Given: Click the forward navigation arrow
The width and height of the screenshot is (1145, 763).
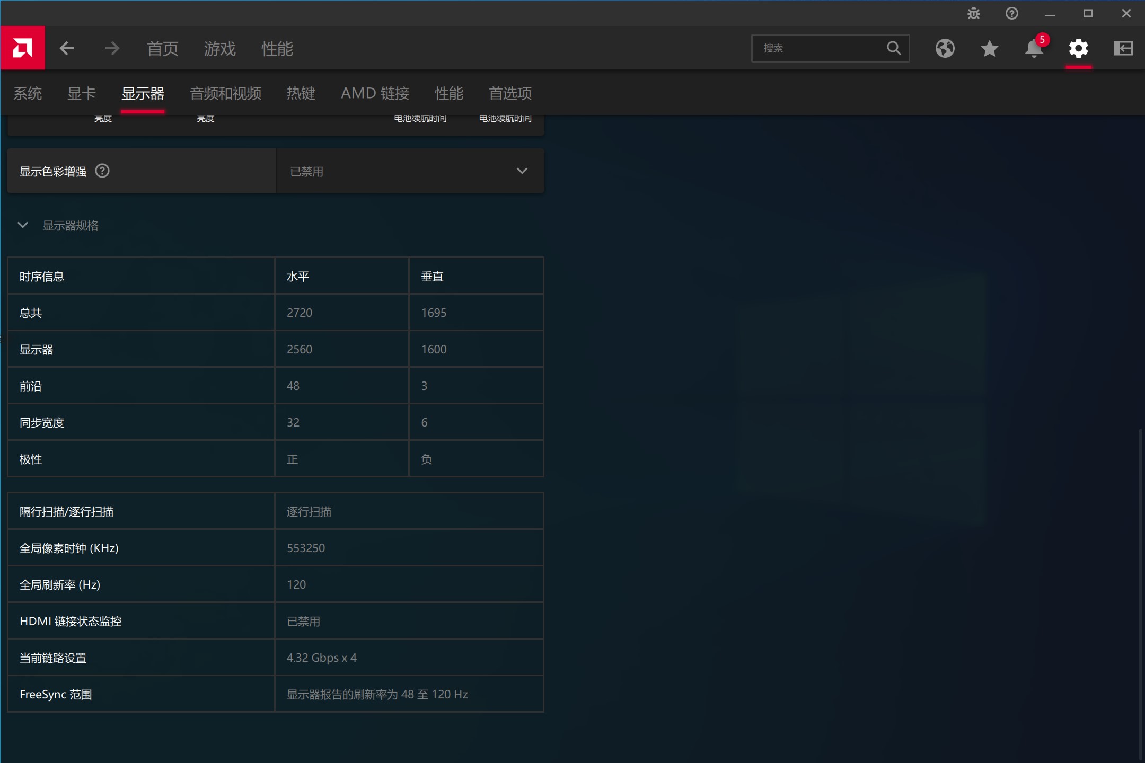Looking at the screenshot, I should 111,48.
